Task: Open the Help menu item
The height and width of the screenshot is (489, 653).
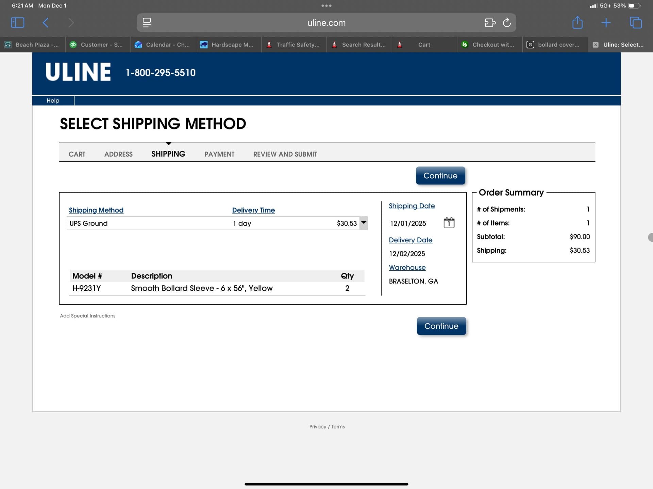Action: [x=53, y=101]
